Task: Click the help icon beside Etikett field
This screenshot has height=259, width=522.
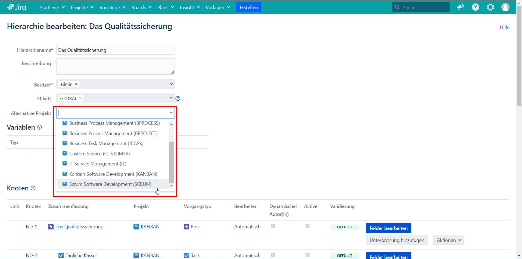Action: [x=178, y=99]
